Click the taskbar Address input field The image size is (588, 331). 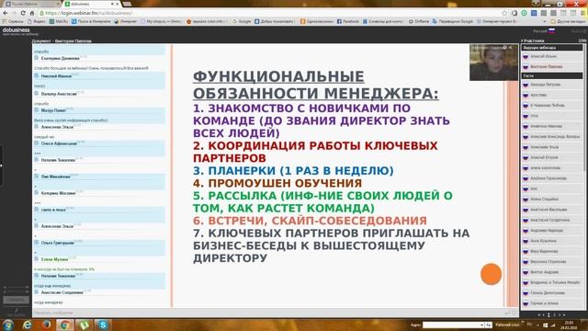pos(450,325)
